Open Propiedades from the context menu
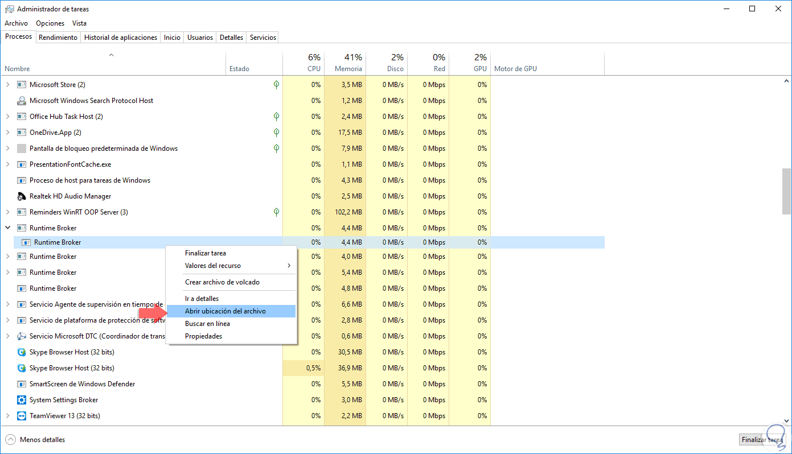The width and height of the screenshot is (792, 454). pos(231,336)
